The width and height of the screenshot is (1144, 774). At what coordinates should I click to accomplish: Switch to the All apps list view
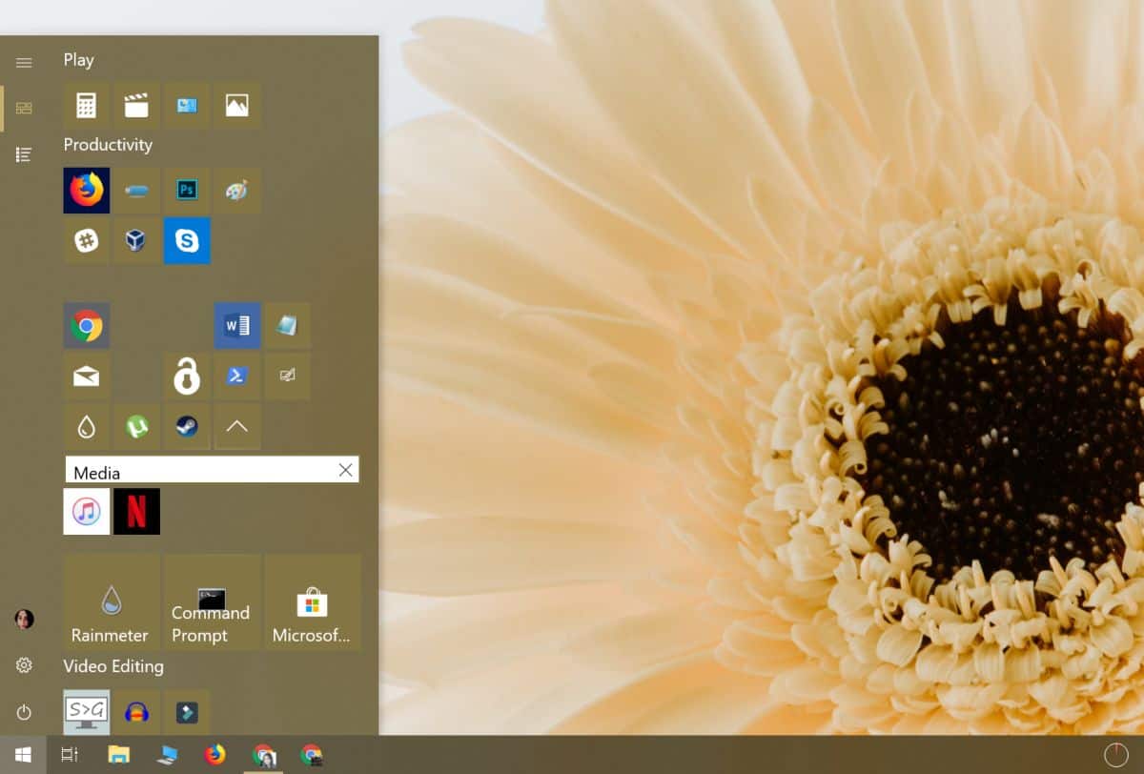click(24, 154)
